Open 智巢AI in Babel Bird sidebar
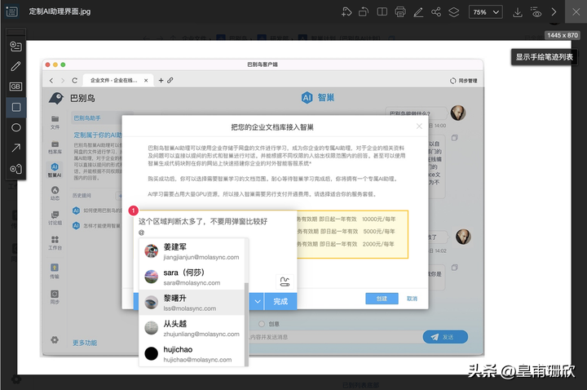Image resolution: width=587 pixels, height=390 pixels. 55,170
